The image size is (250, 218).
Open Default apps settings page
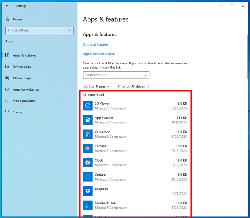click(x=22, y=67)
